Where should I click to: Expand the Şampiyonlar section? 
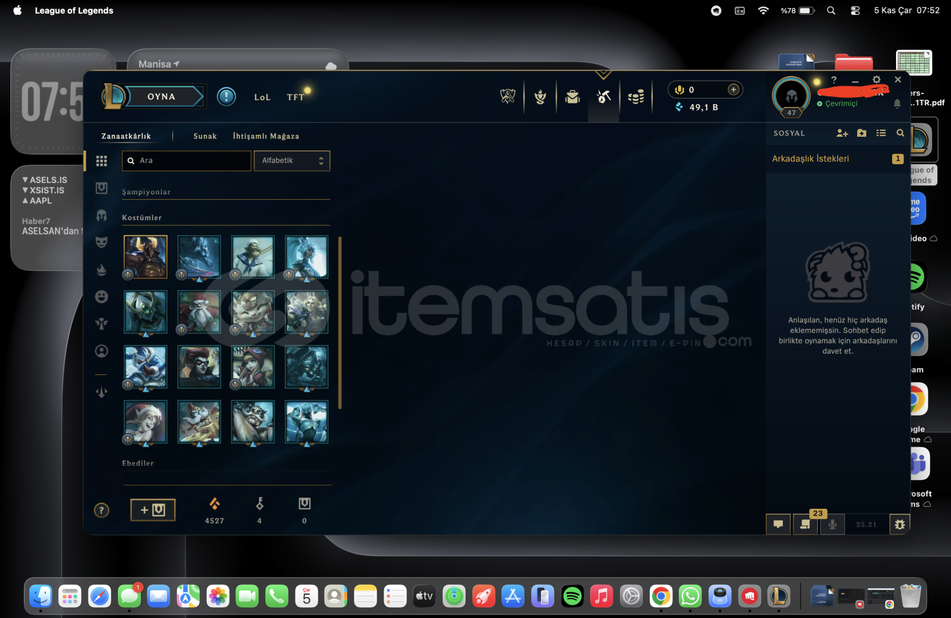(146, 192)
